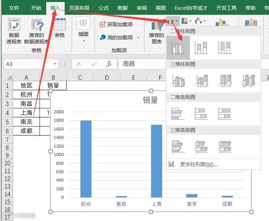Switch to the View (视图) tab
Viewport: 269px width, 221px height.
click(161, 8)
